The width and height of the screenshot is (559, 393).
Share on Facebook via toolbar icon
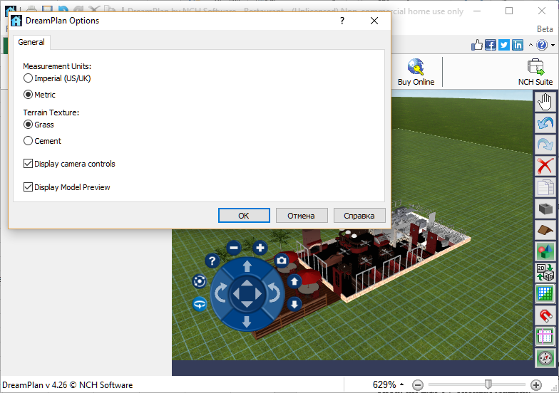coord(491,45)
